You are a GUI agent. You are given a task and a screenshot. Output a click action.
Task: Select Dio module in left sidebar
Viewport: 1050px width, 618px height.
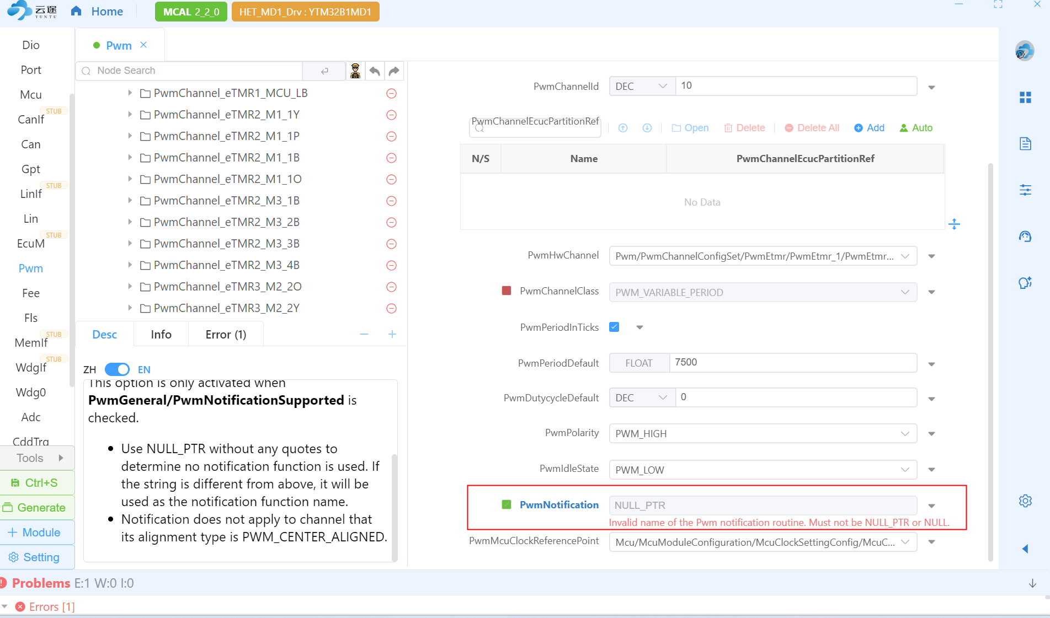31,45
